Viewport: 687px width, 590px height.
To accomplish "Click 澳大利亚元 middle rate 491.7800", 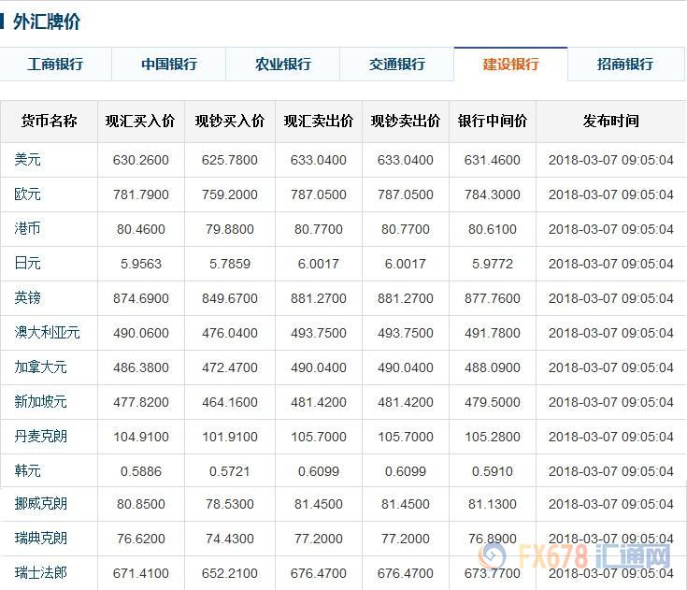I will (493, 333).
